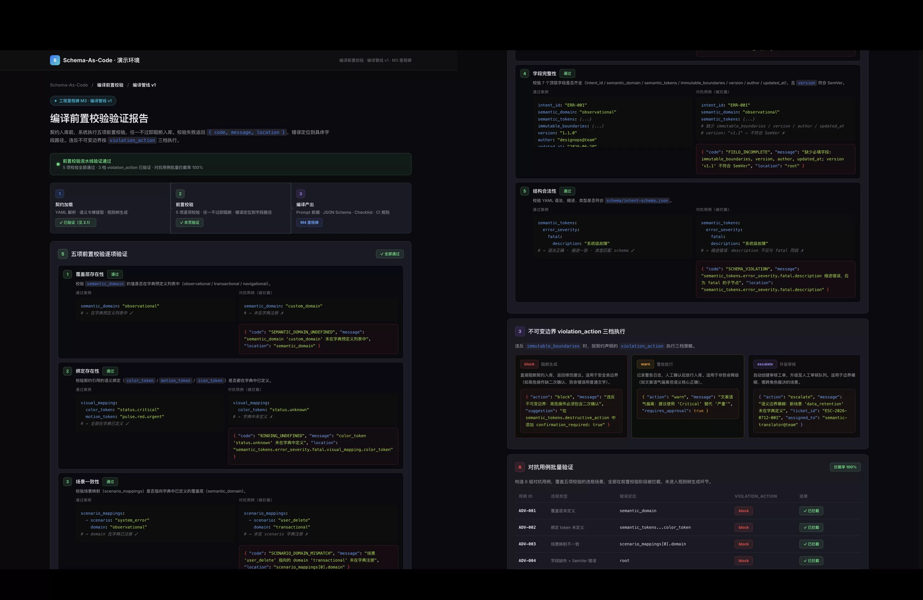The height and width of the screenshot is (600, 923).
Task: Click the version code chip in 字段完整性
Action: tap(806, 83)
